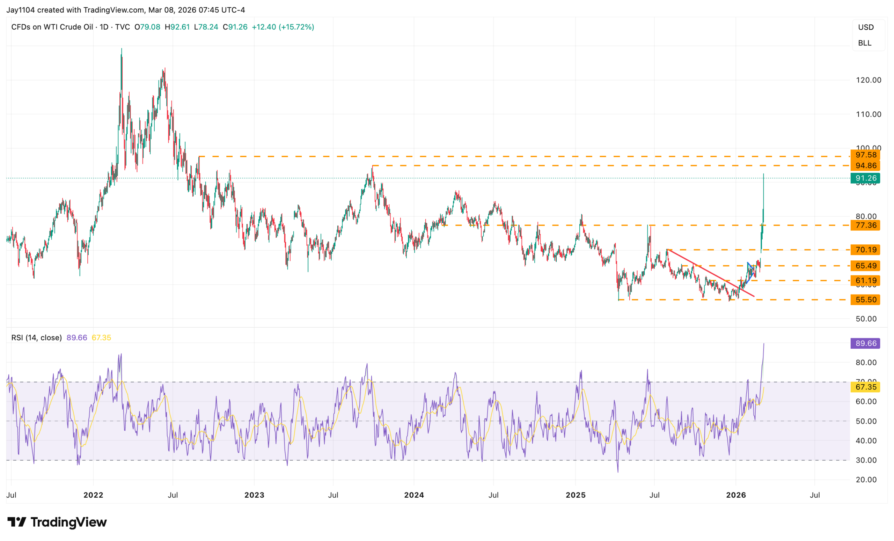The image size is (894, 541).
Task: Click the orange 94.86 price level tag
Action: coord(865,166)
